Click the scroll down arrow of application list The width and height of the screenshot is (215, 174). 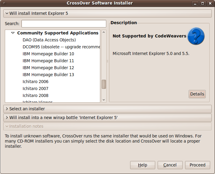[104, 100]
